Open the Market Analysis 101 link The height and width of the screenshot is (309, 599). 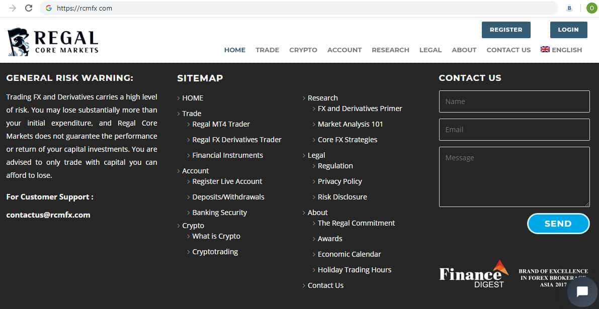[x=351, y=125]
